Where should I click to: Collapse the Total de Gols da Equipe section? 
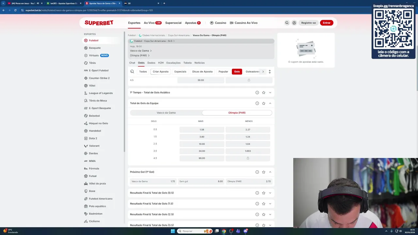pyautogui.click(x=270, y=103)
